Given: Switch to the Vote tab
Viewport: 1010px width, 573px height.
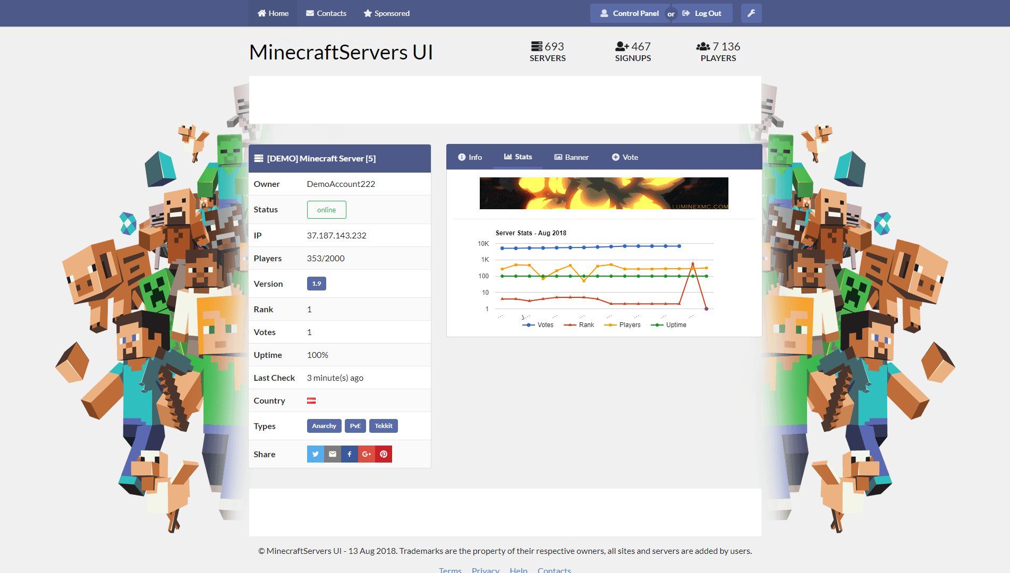Looking at the screenshot, I should pos(625,157).
